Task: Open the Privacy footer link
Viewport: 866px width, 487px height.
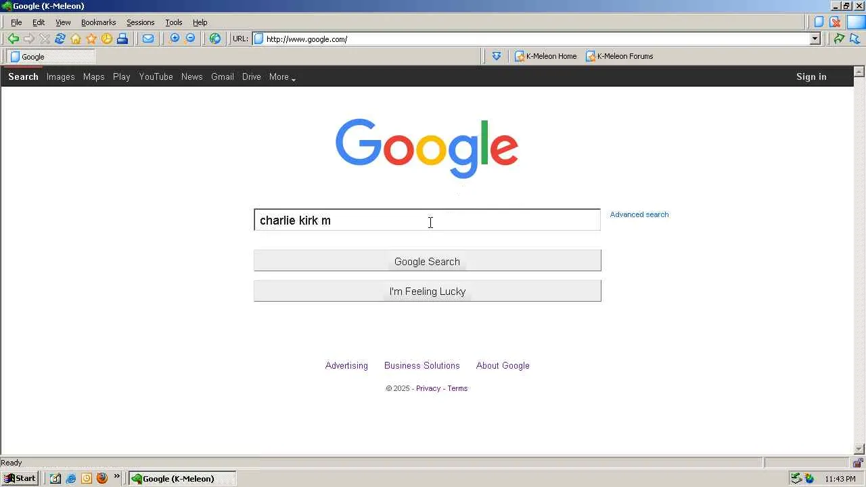Action: click(428, 388)
